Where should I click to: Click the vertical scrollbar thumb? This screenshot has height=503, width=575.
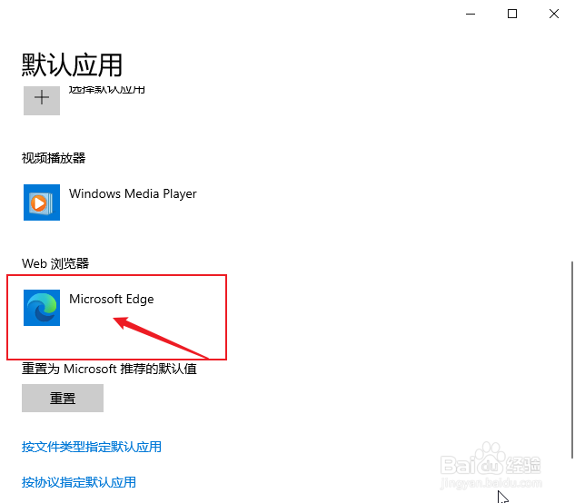click(x=571, y=360)
